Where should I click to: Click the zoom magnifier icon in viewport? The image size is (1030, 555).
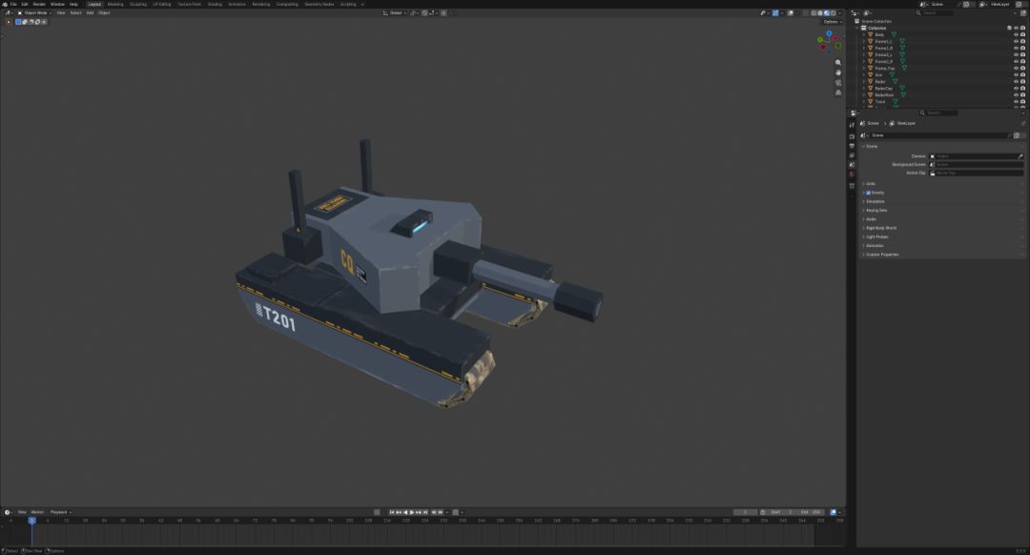(x=838, y=62)
